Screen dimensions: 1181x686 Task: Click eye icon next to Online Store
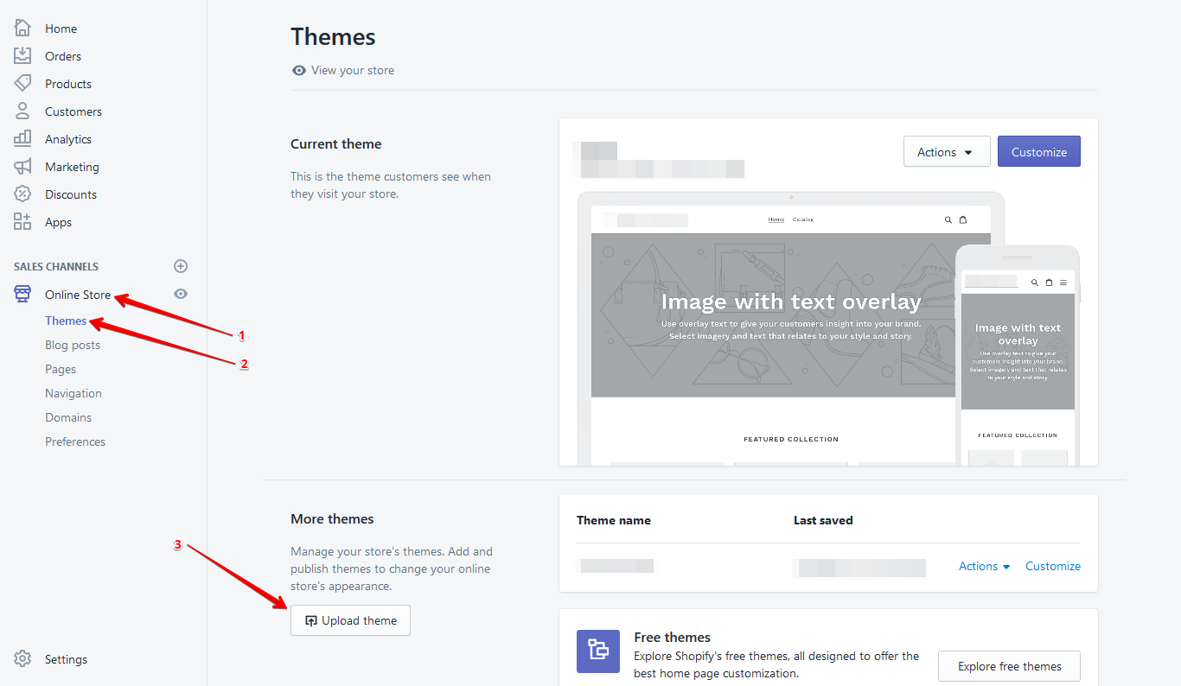pos(181,294)
